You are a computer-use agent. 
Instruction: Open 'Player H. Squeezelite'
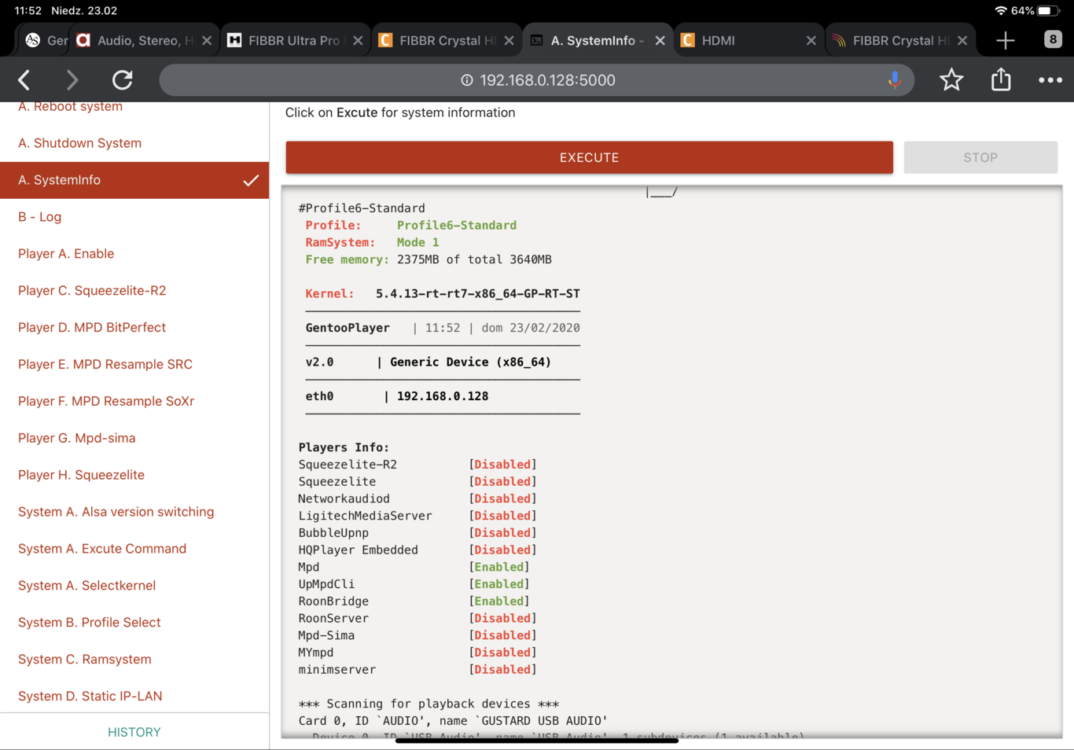click(x=134, y=476)
